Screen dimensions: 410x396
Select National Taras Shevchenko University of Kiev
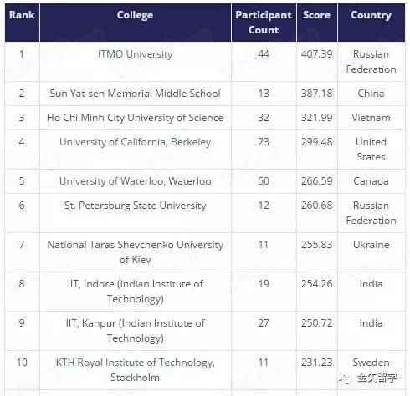135,252
